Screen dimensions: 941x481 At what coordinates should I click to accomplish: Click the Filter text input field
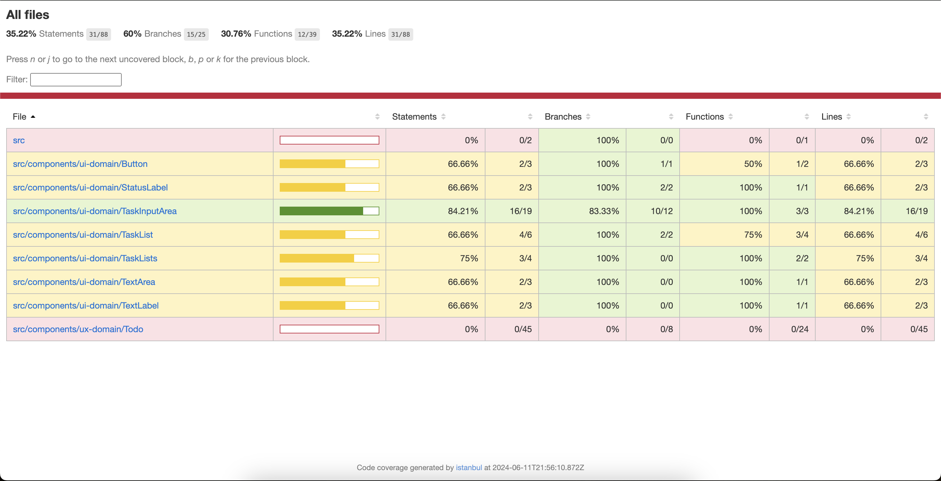pos(76,80)
